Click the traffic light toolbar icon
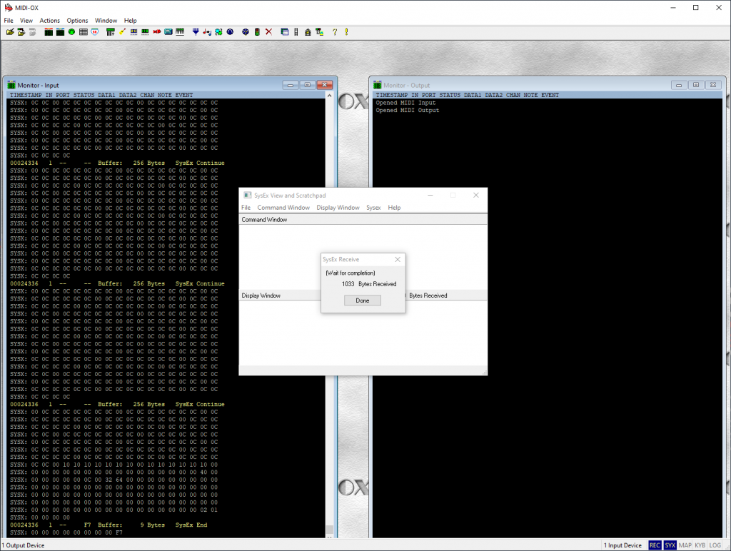Viewport: 731px width, 551px height. (257, 31)
